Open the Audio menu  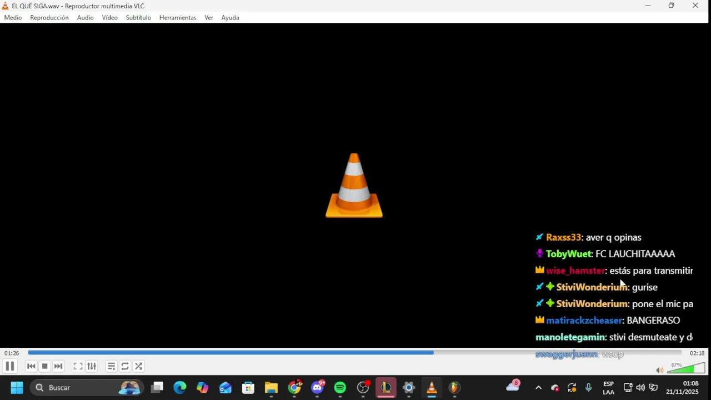coord(85,18)
